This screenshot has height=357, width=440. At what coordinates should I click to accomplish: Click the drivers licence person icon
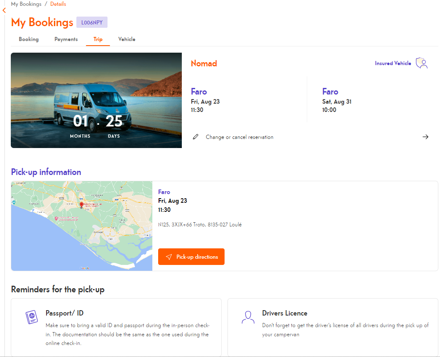point(248,317)
